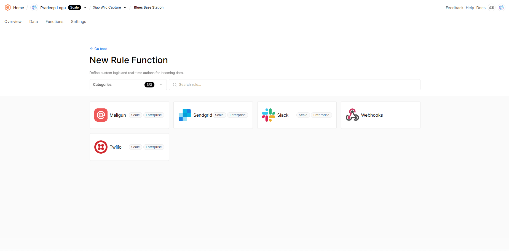The image size is (509, 251).
Task: Click the New Rule Function heading
Action: 129,60
